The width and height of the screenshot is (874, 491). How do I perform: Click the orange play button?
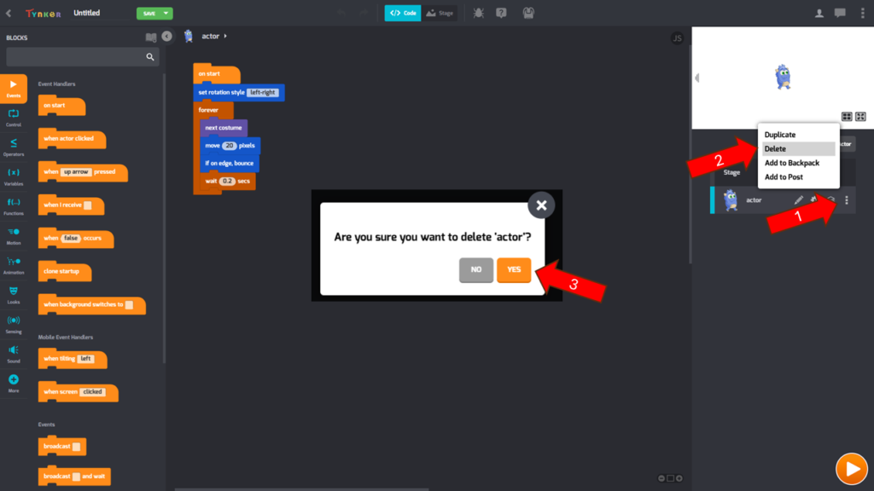coord(851,468)
